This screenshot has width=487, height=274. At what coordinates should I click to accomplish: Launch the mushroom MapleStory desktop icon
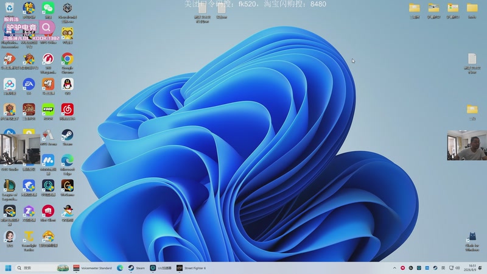pyautogui.click(x=48, y=237)
